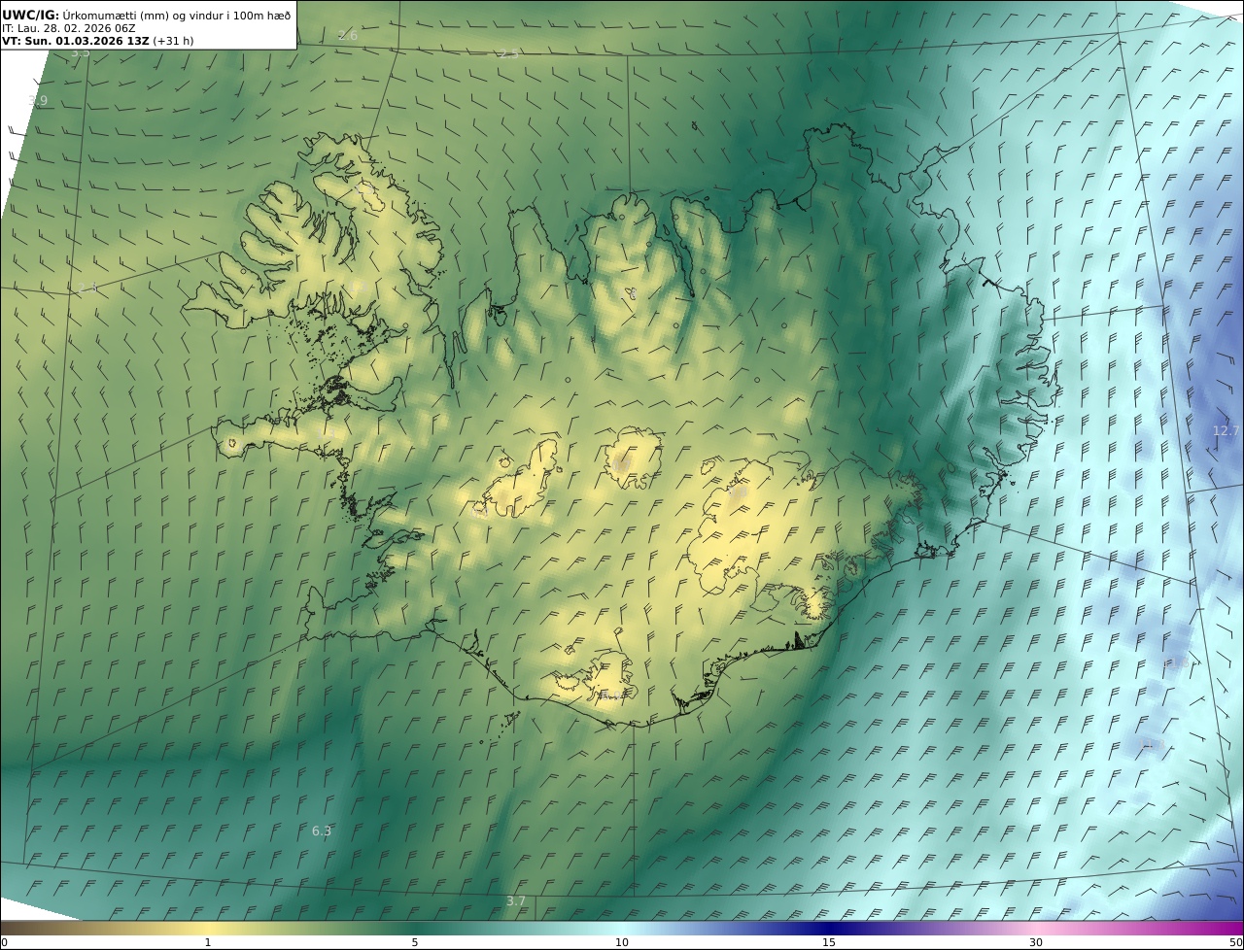Pick the dark navy color above the "15" tick
Screen dimensions: 1244x950
point(829,927)
